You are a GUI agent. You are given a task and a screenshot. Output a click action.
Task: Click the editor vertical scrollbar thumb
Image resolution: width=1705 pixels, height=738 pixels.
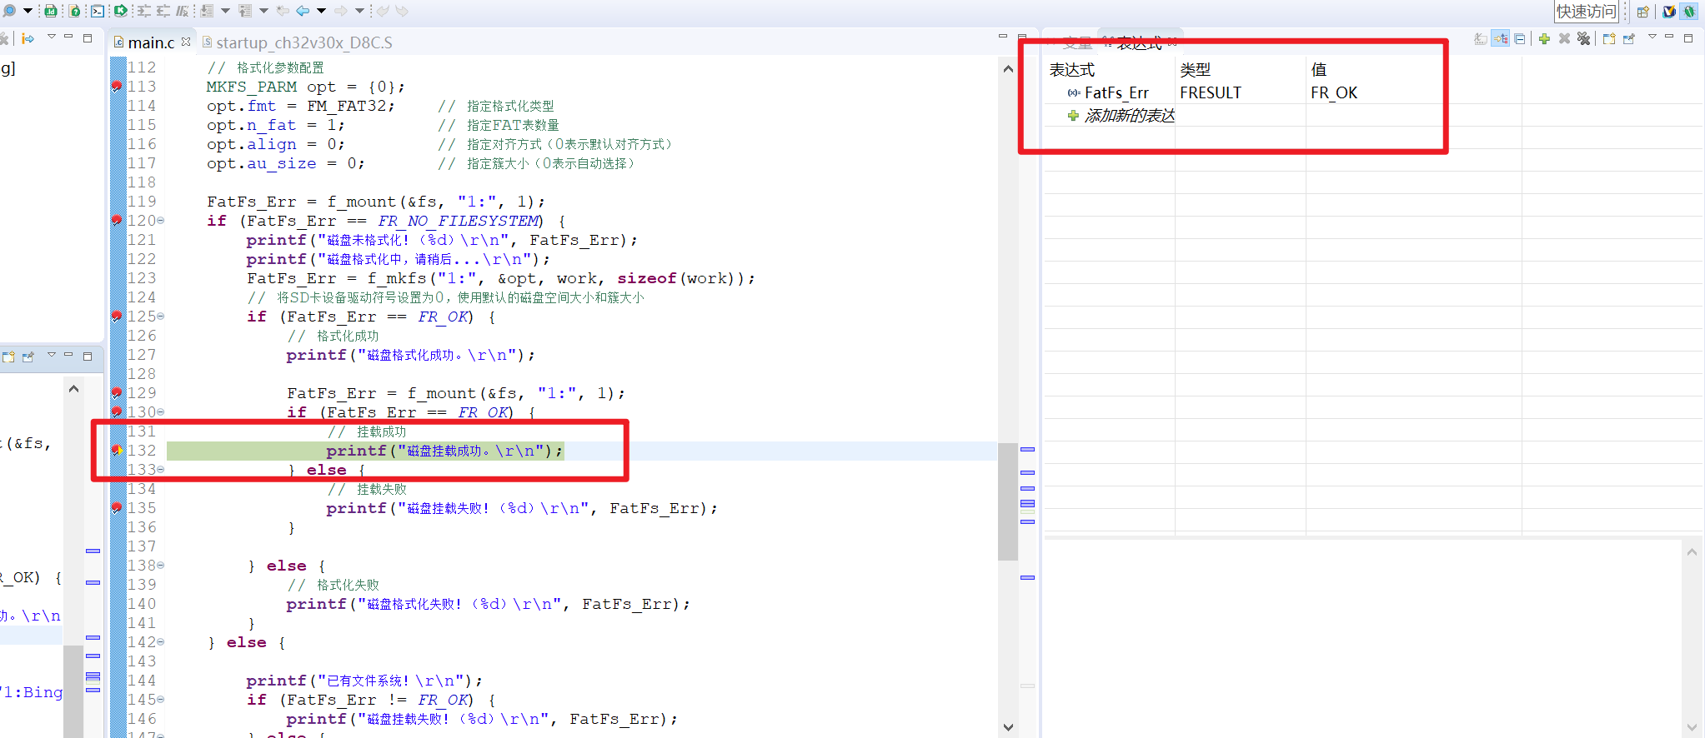1008,501
